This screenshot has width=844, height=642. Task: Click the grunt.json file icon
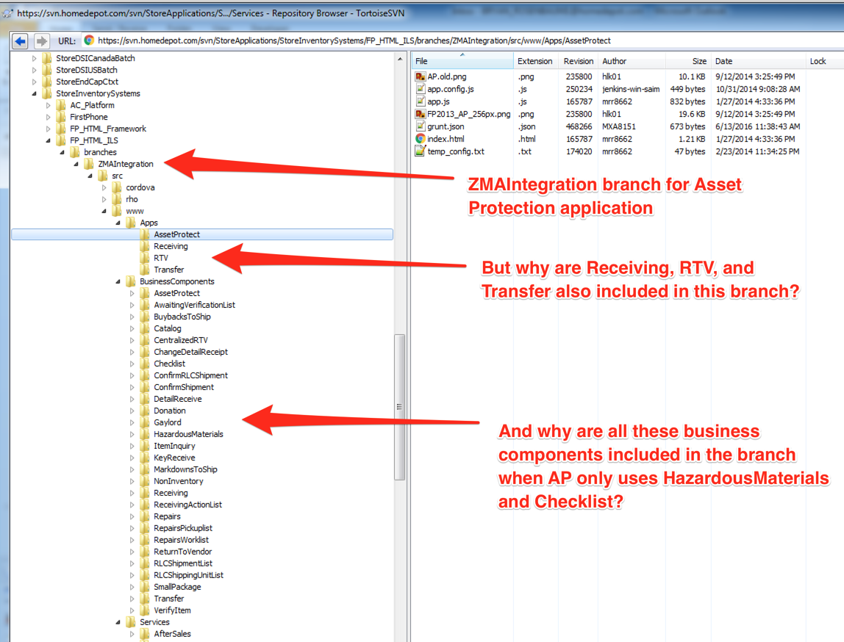click(x=421, y=126)
